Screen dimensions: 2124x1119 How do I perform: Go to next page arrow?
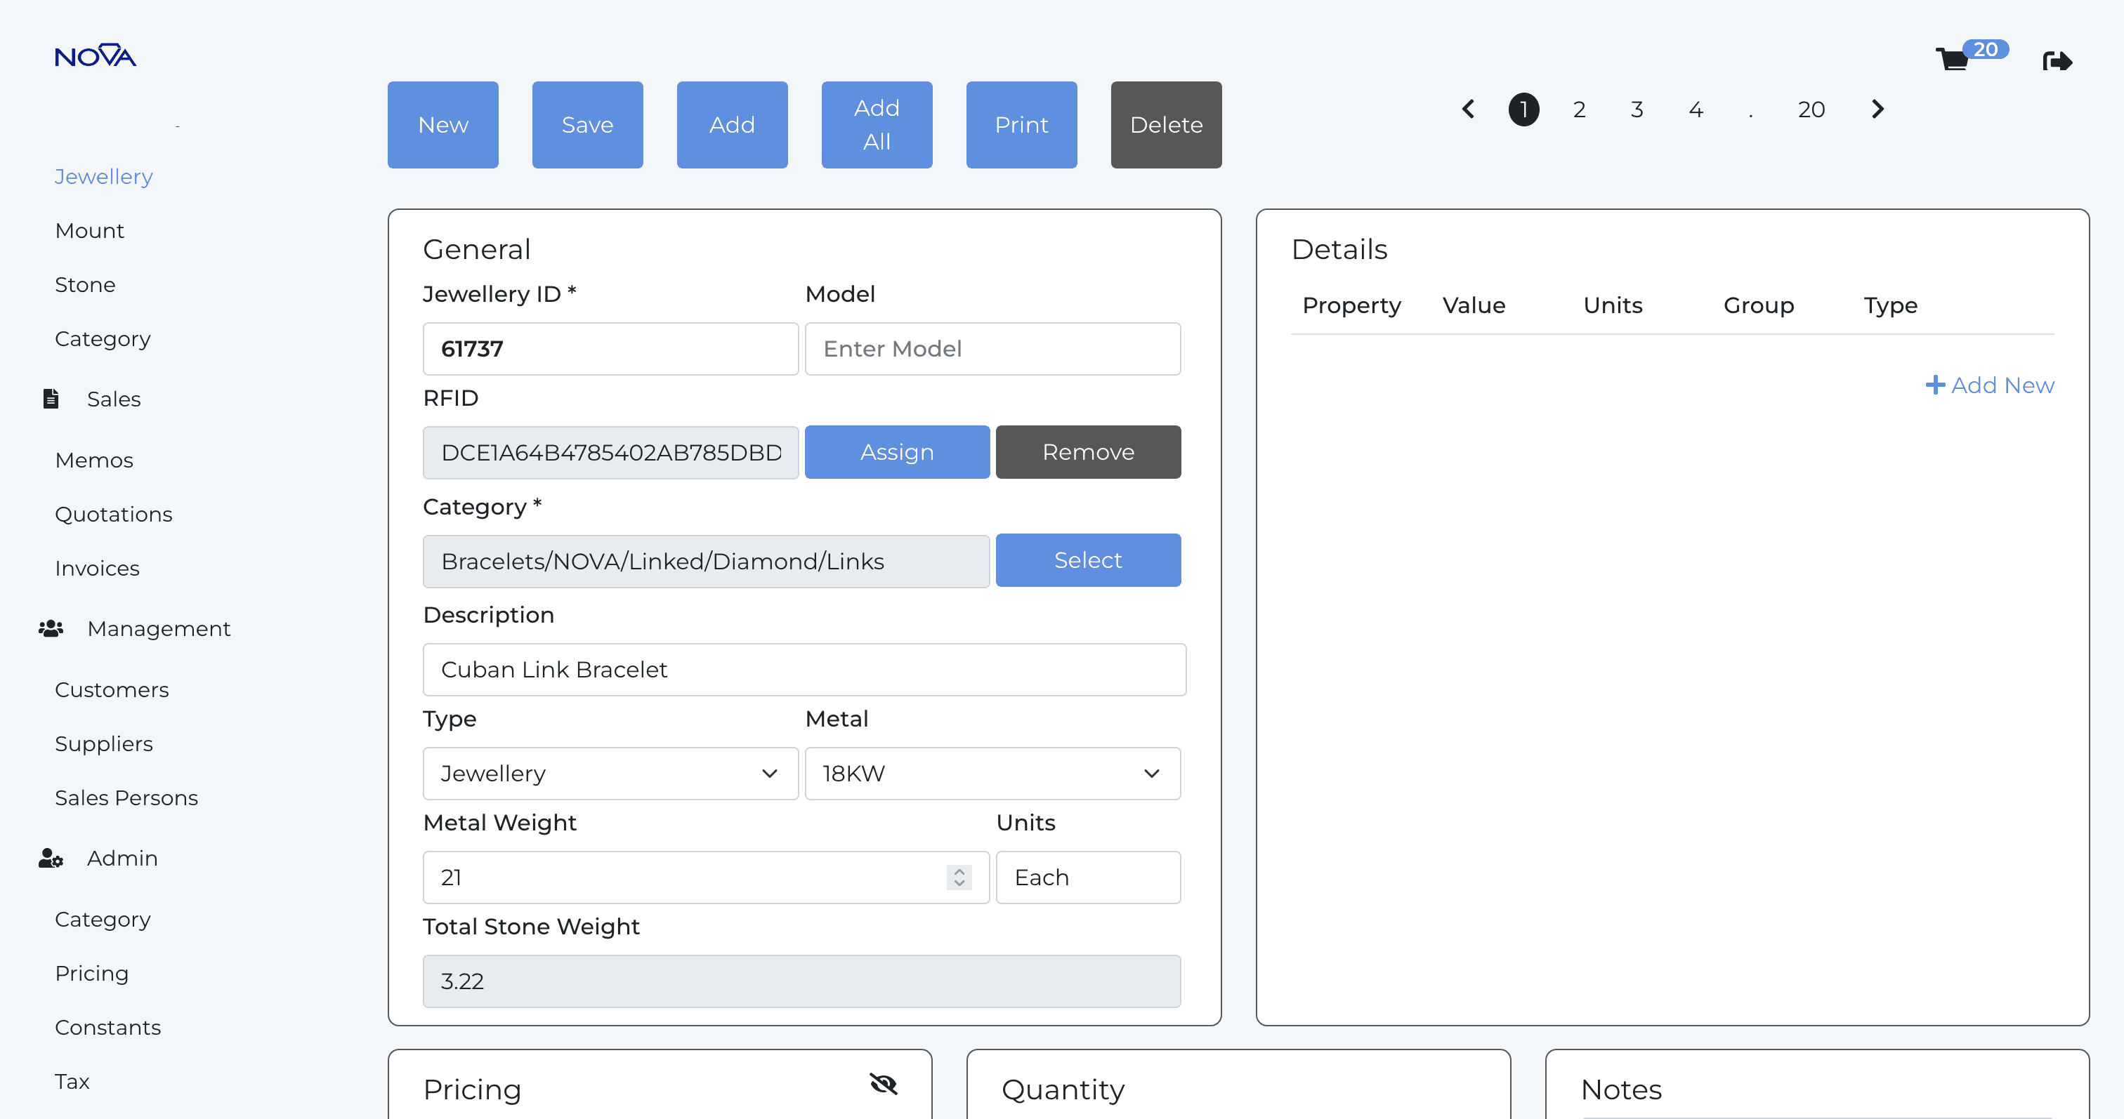[1877, 109]
